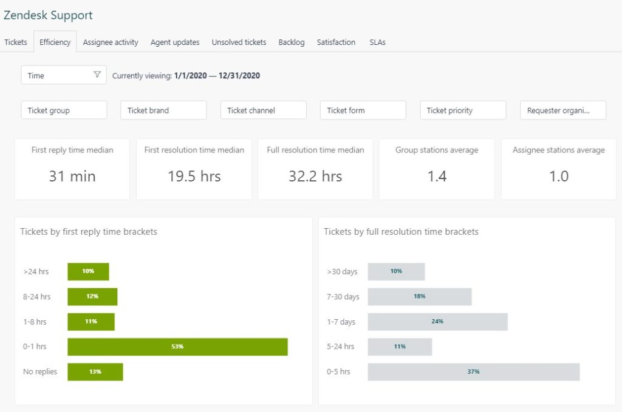Click the '8-24 hrs' axis label
The image size is (622, 412).
(36, 296)
